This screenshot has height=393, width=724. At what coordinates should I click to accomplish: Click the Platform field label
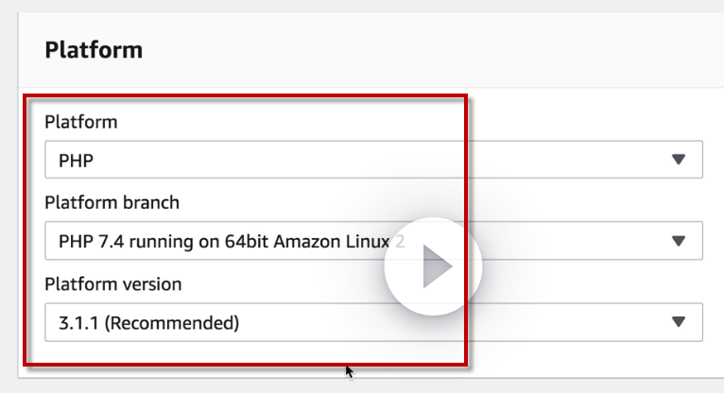click(81, 122)
